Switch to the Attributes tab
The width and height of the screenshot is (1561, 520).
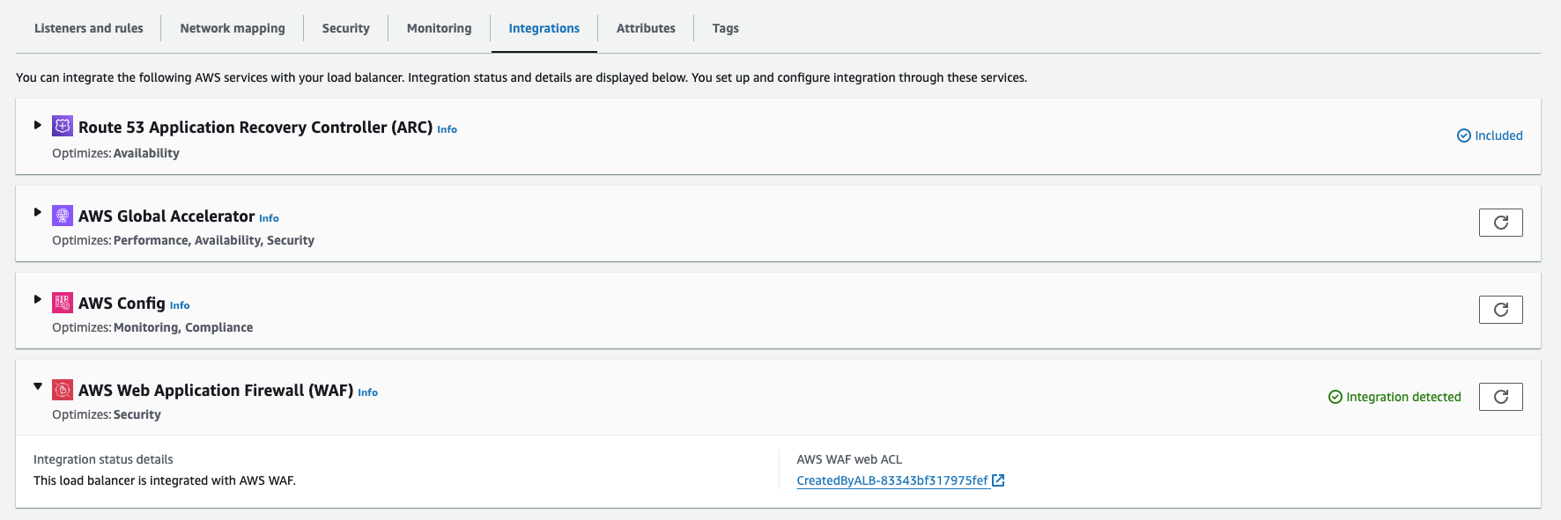pos(646,28)
